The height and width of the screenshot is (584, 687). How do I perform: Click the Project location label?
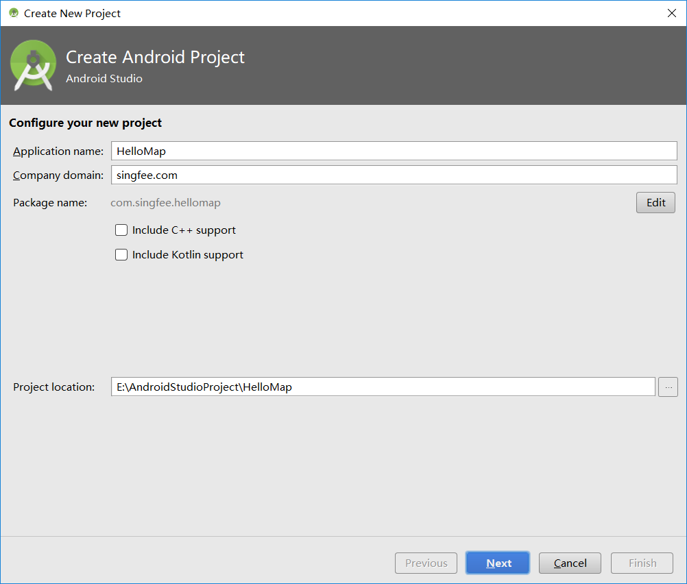click(54, 387)
